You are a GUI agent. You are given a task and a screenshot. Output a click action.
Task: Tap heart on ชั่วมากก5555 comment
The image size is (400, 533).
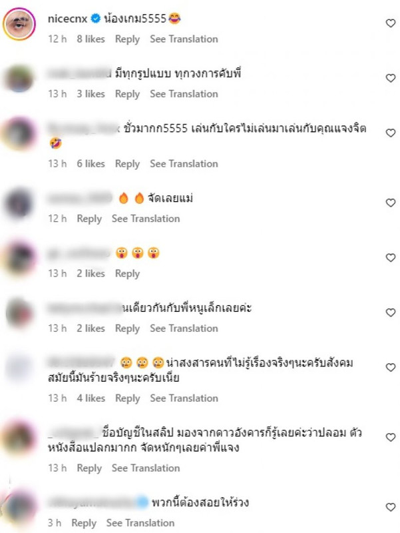[x=391, y=133]
